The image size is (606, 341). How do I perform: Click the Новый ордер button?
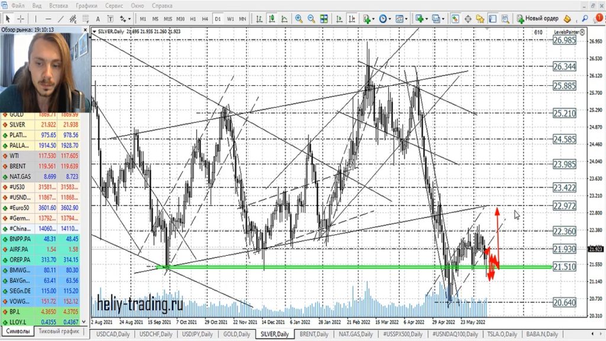tap(537, 18)
